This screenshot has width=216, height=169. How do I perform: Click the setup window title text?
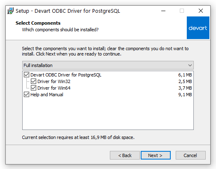click(x=68, y=11)
